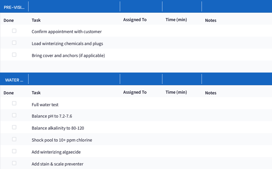This screenshot has height=169, width=272.
Task: Check off the 'Full water test' task
Action: (14, 104)
